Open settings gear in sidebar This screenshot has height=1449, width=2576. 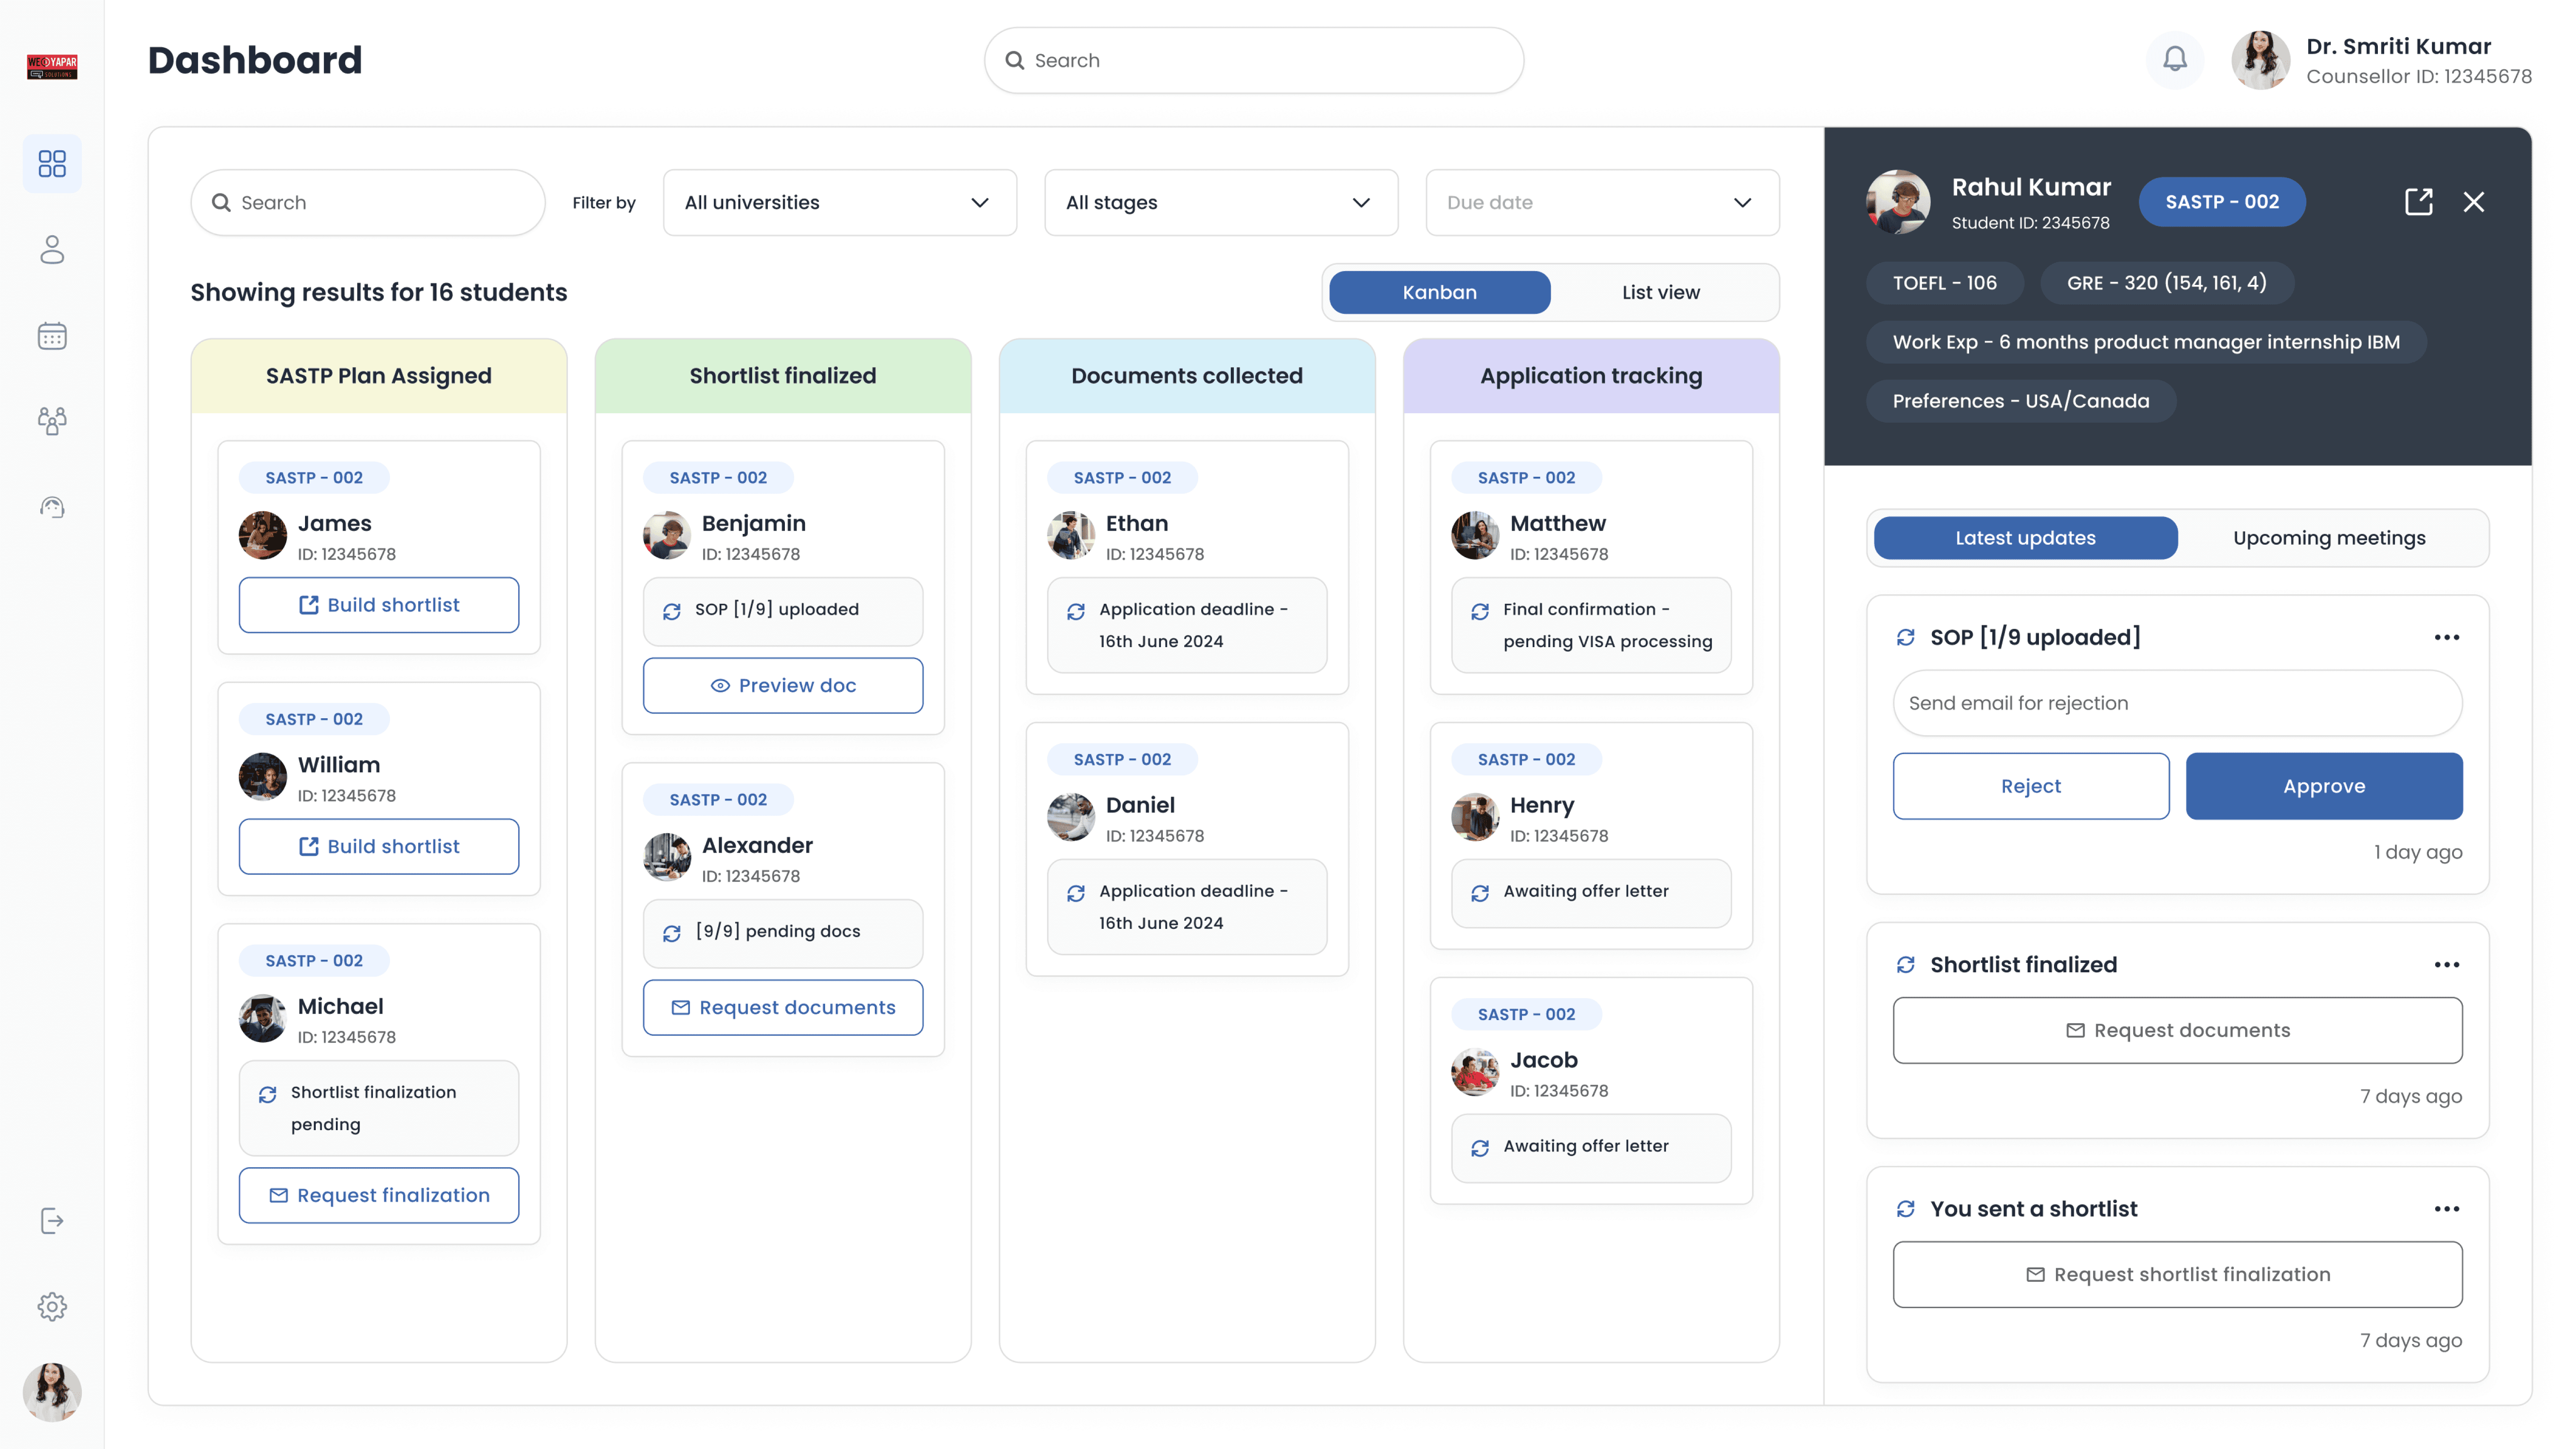(52, 1306)
